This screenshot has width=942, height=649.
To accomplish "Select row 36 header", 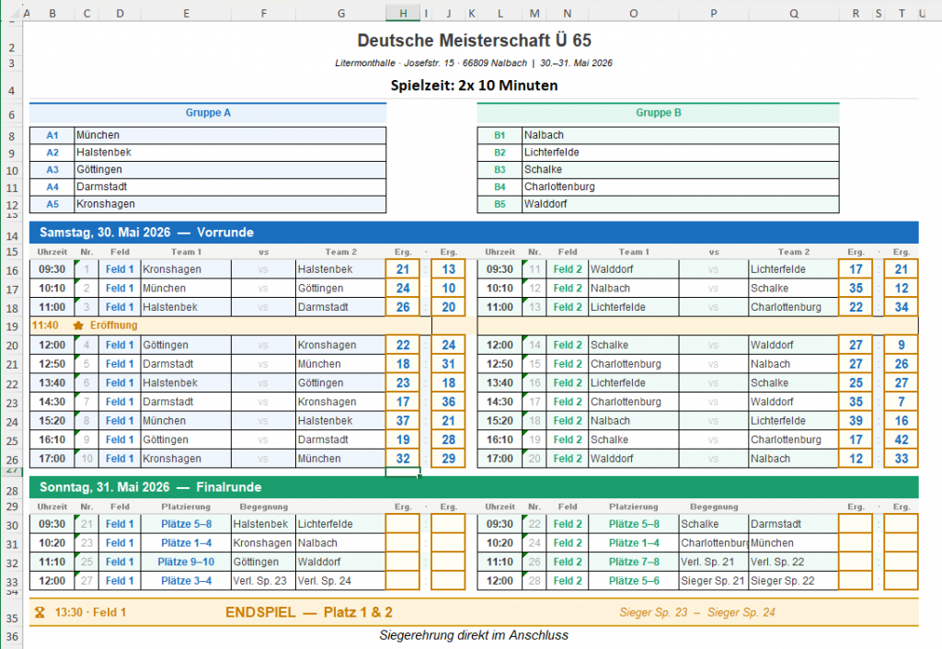I will [12, 636].
